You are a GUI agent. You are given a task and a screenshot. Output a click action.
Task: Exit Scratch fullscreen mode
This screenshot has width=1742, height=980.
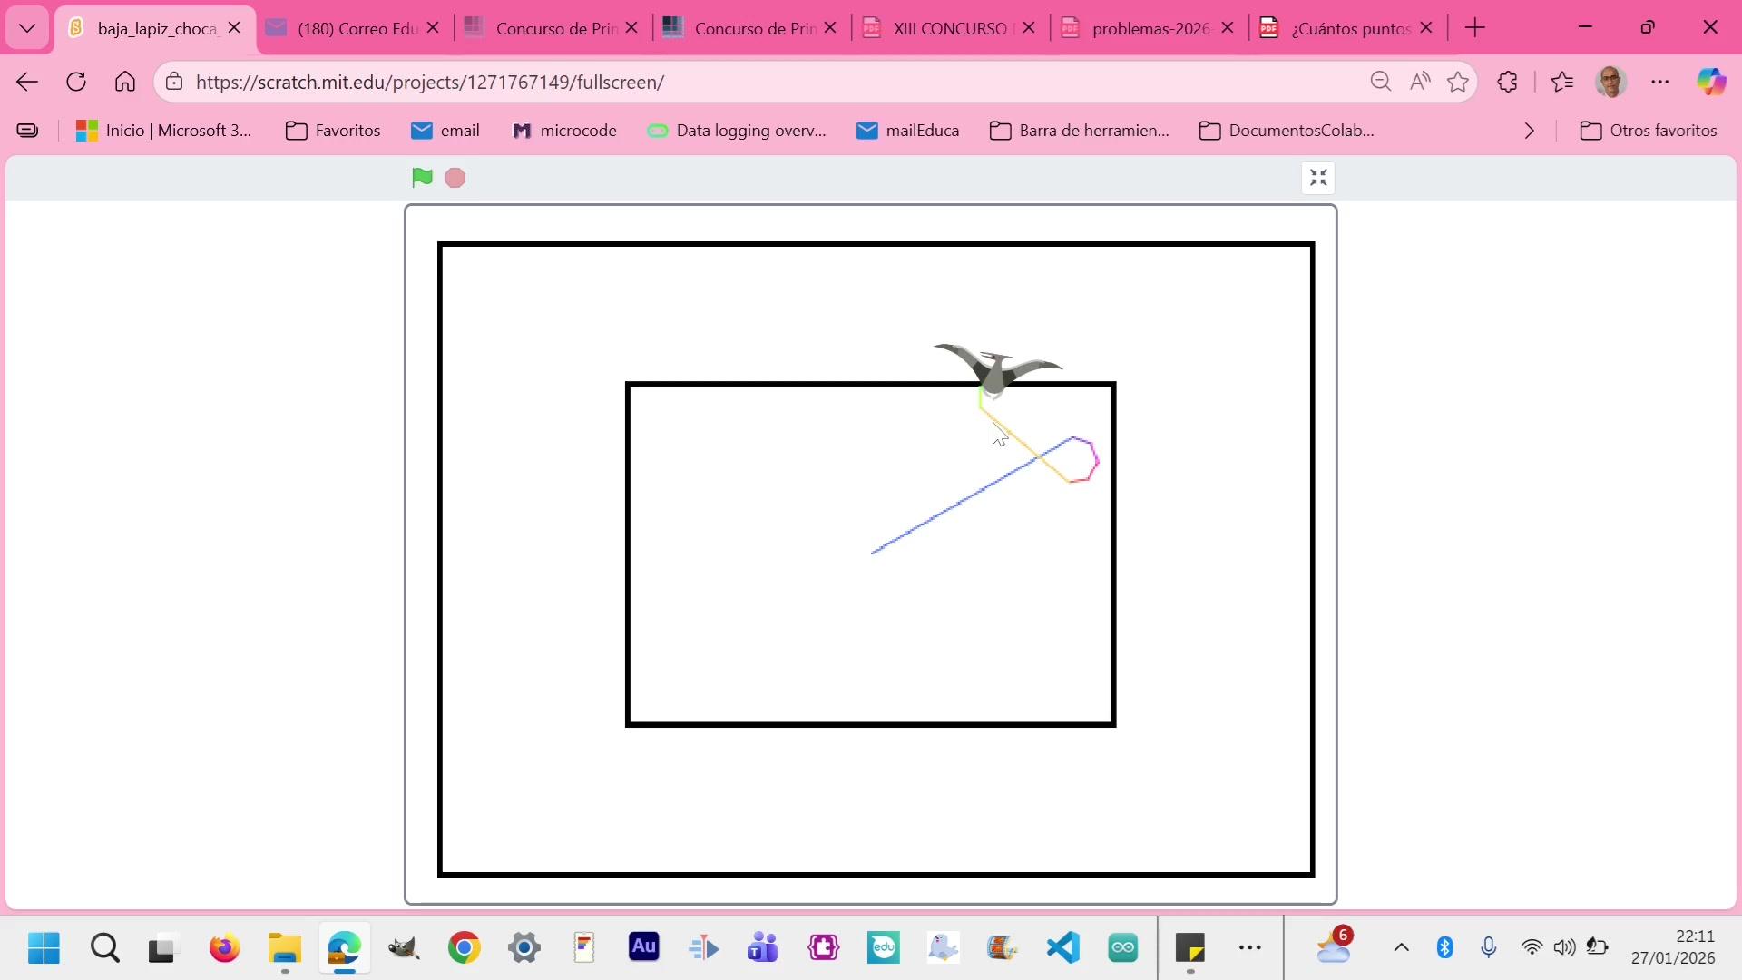point(1318,178)
